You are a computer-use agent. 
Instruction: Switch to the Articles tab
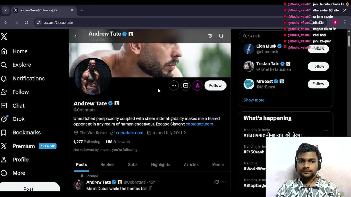click(191, 164)
